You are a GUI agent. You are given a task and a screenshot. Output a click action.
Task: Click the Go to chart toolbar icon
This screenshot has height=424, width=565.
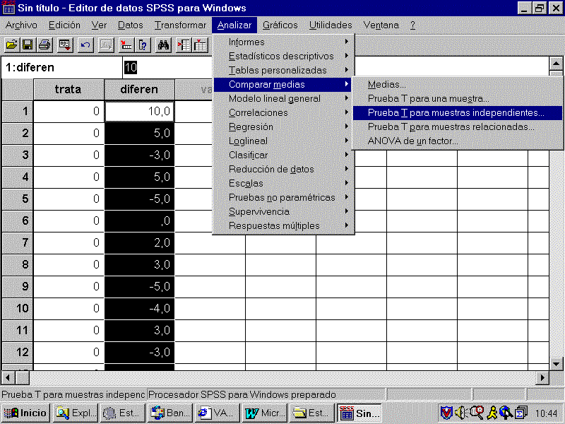[x=106, y=45]
